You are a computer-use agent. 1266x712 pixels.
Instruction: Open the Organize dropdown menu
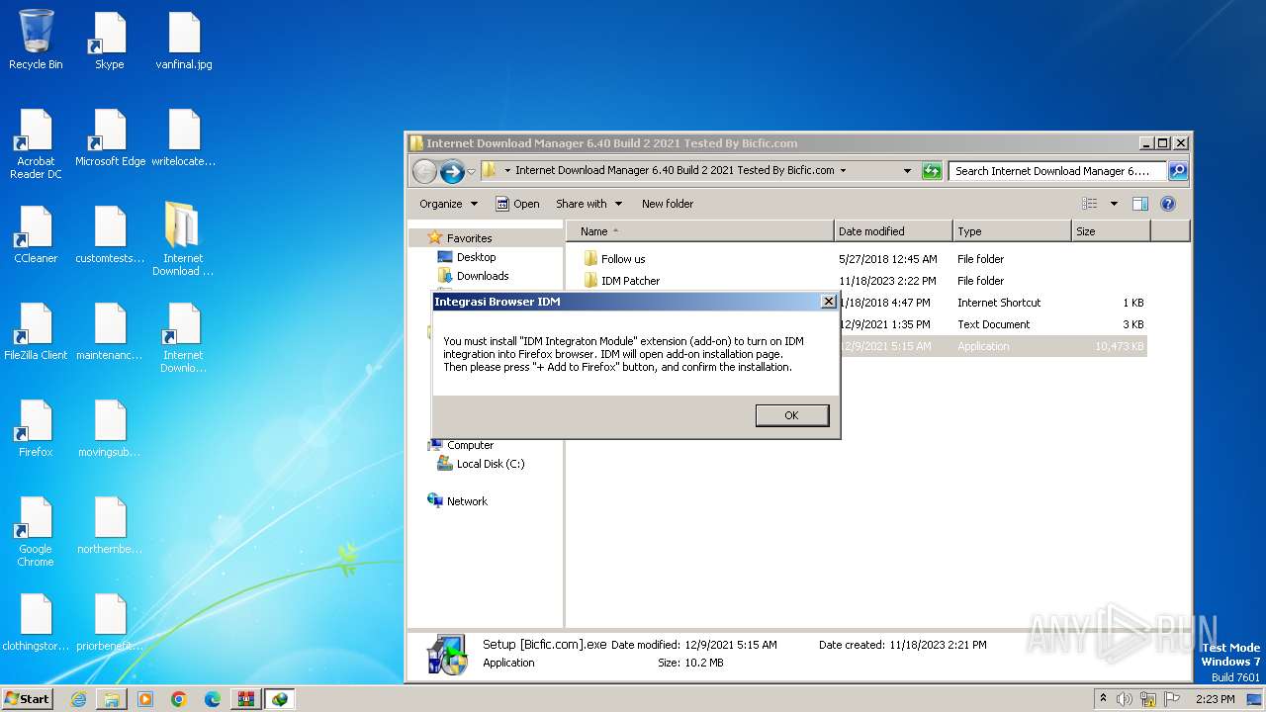(x=448, y=204)
